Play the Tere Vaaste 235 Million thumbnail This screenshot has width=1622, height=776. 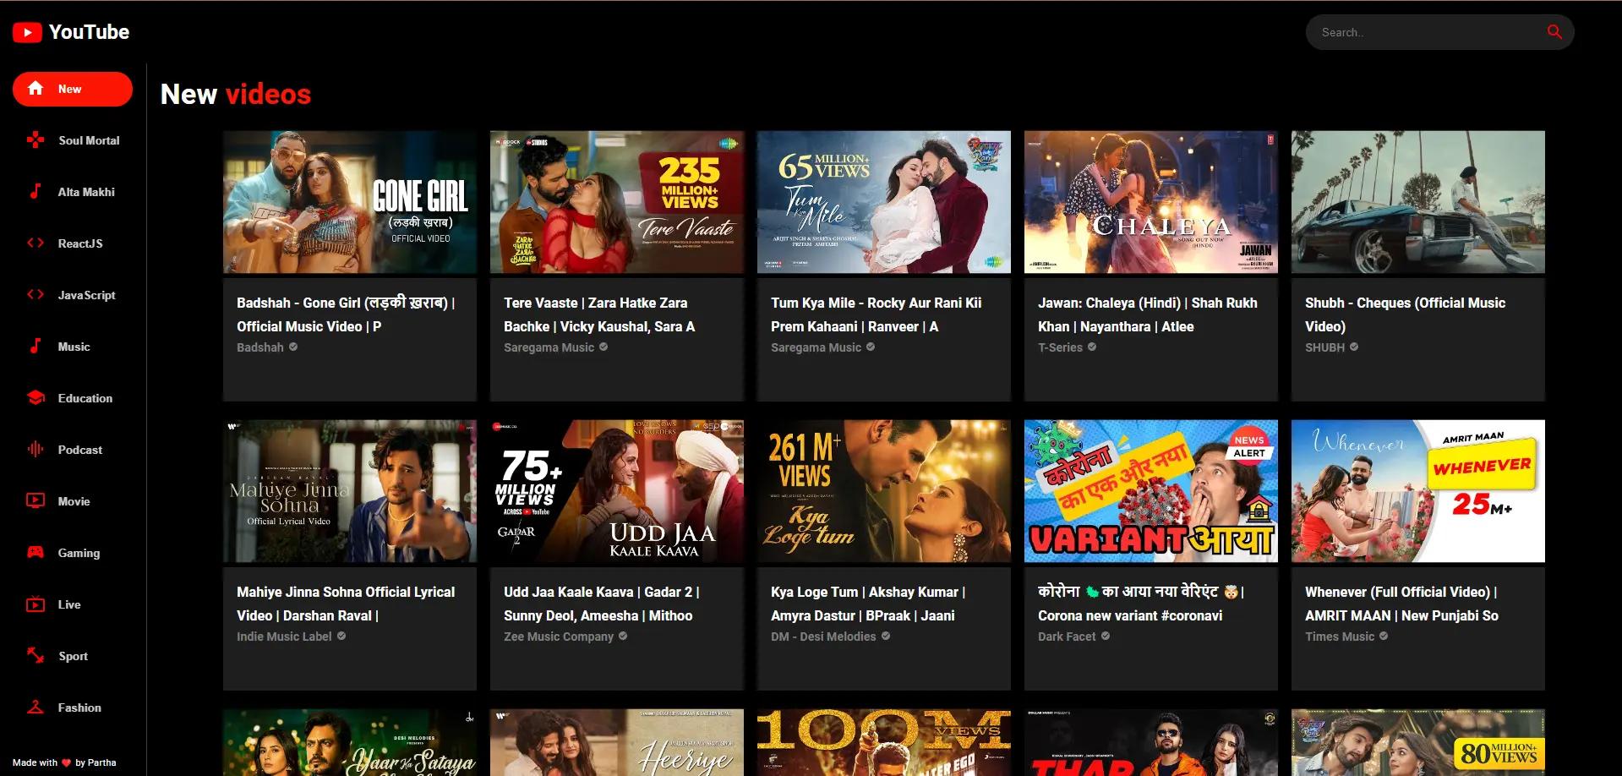tap(617, 202)
